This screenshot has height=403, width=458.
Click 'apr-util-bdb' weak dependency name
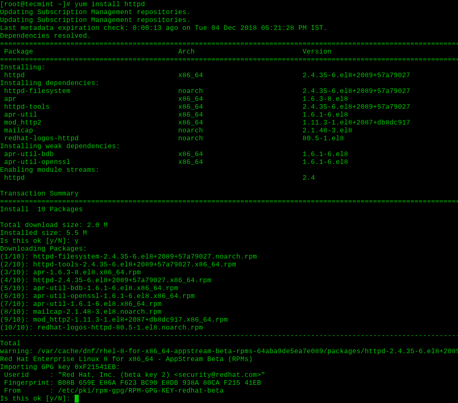coord(29,154)
